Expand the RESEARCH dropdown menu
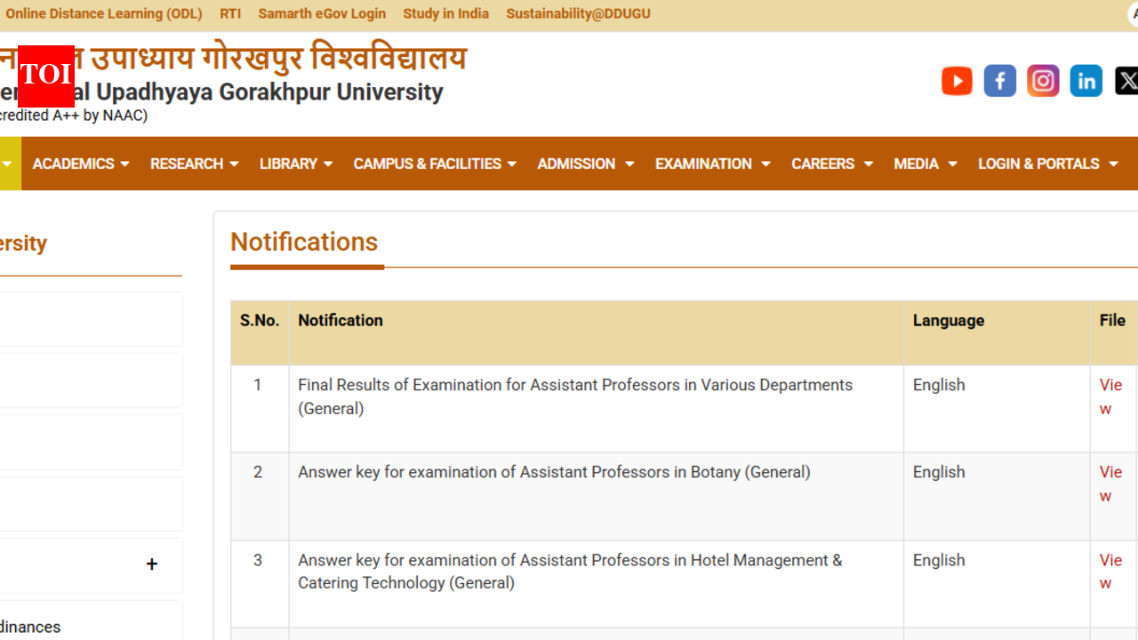The width and height of the screenshot is (1138, 640). pyautogui.click(x=194, y=164)
